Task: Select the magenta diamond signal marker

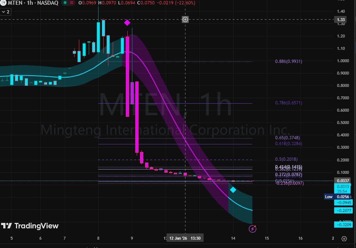Action: point(127,23)
